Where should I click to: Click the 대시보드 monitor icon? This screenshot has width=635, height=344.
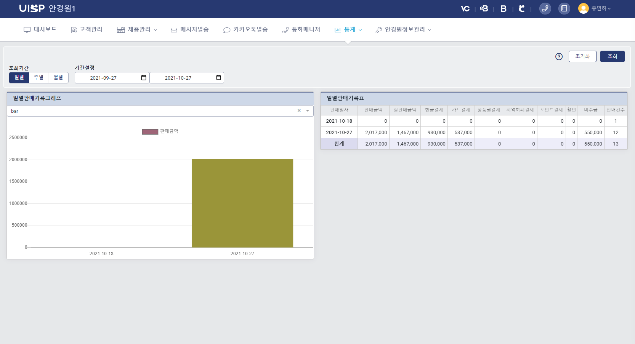click(x=27, y=29)
